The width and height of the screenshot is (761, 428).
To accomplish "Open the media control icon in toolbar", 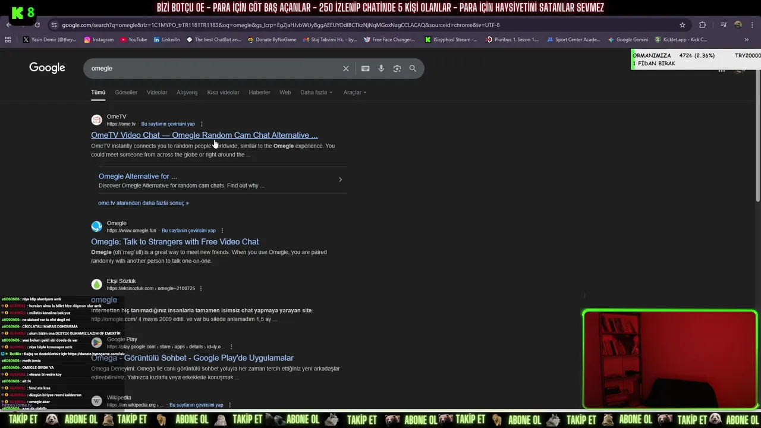I will click(x=724, y=25).
